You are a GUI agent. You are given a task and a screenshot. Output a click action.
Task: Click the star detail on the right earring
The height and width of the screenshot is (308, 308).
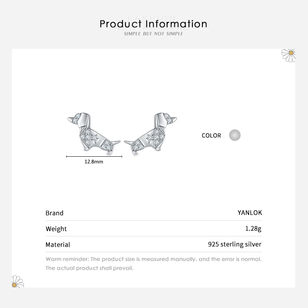coord(149,139)
